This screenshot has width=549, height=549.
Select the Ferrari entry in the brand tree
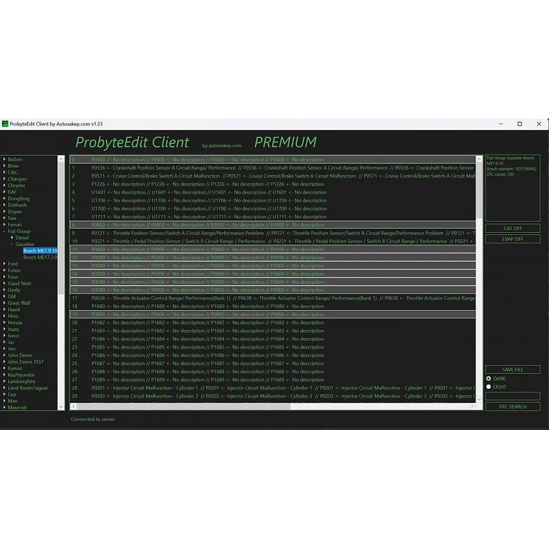point(15,225)
